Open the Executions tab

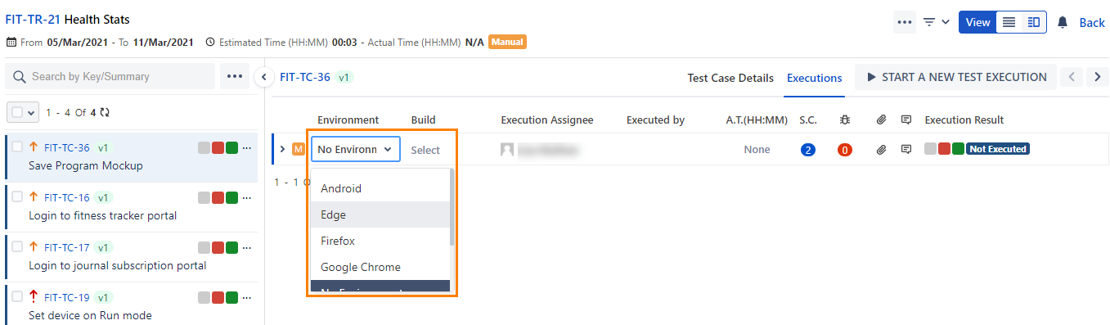tap(815, 78)
